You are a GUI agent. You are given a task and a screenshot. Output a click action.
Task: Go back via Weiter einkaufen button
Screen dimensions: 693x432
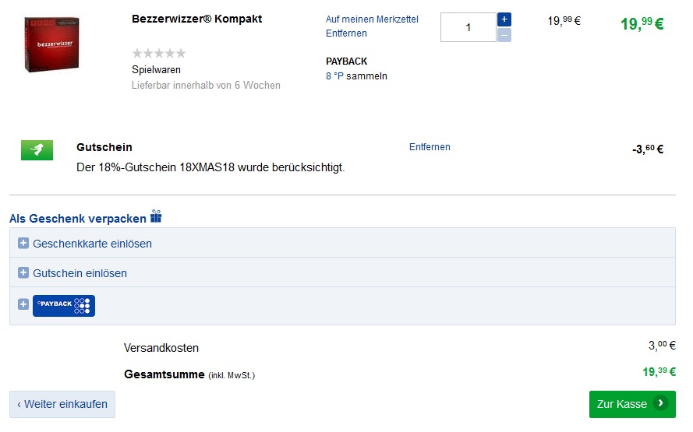[62, 404]
